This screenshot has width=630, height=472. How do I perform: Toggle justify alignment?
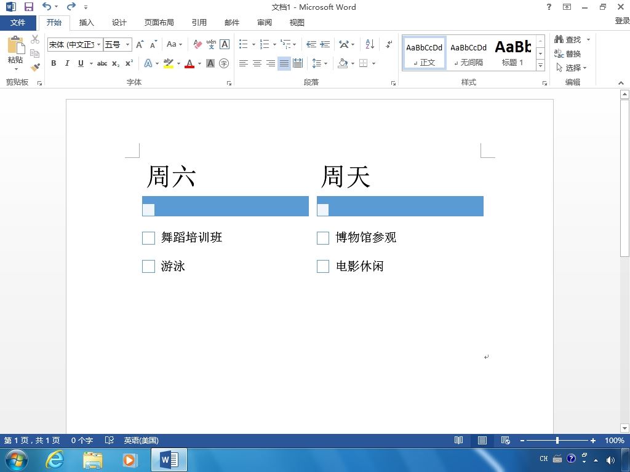[284, 63]
